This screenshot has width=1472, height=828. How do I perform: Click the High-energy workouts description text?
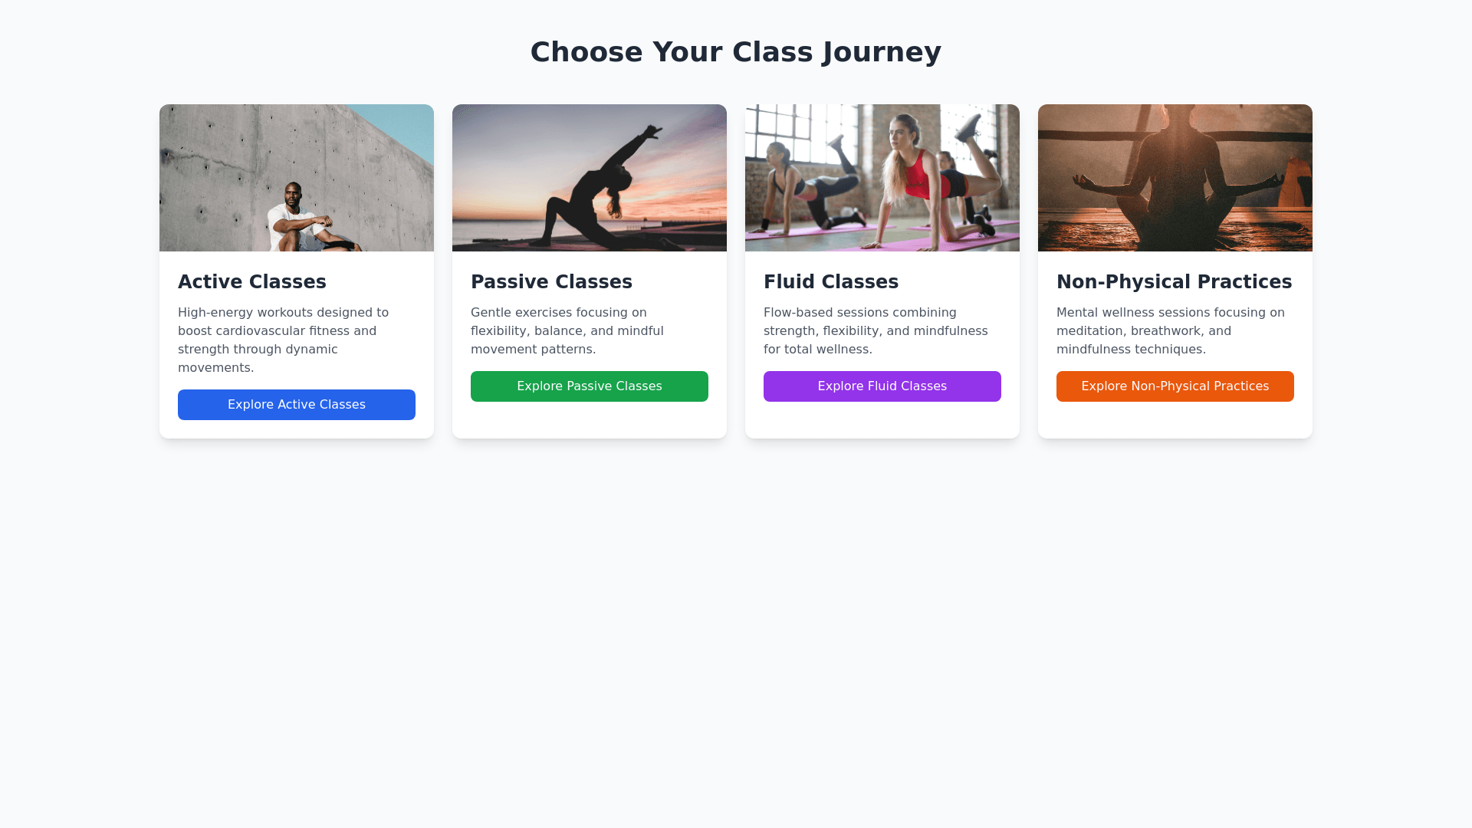[284, 340]
